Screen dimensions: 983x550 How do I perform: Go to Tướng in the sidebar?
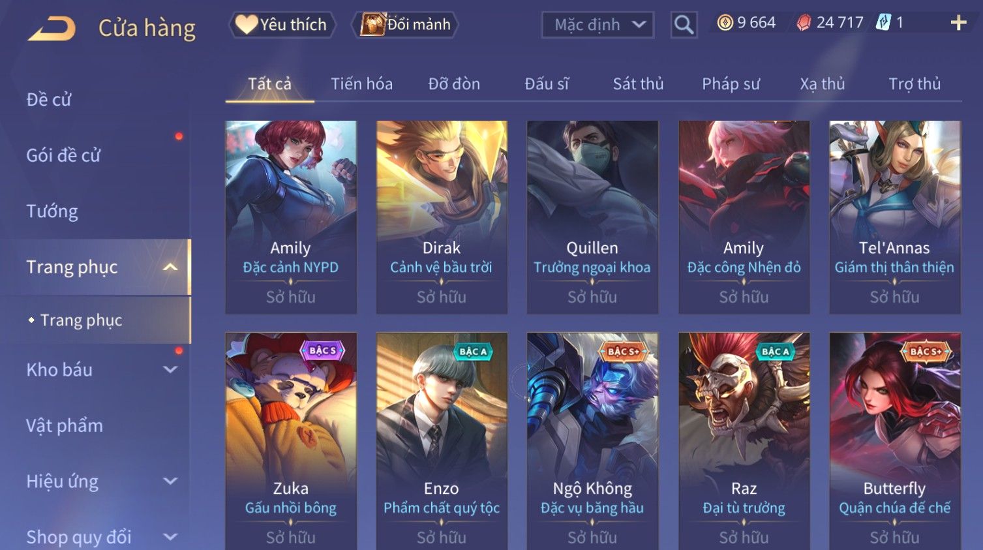click(x=52, y=211)
